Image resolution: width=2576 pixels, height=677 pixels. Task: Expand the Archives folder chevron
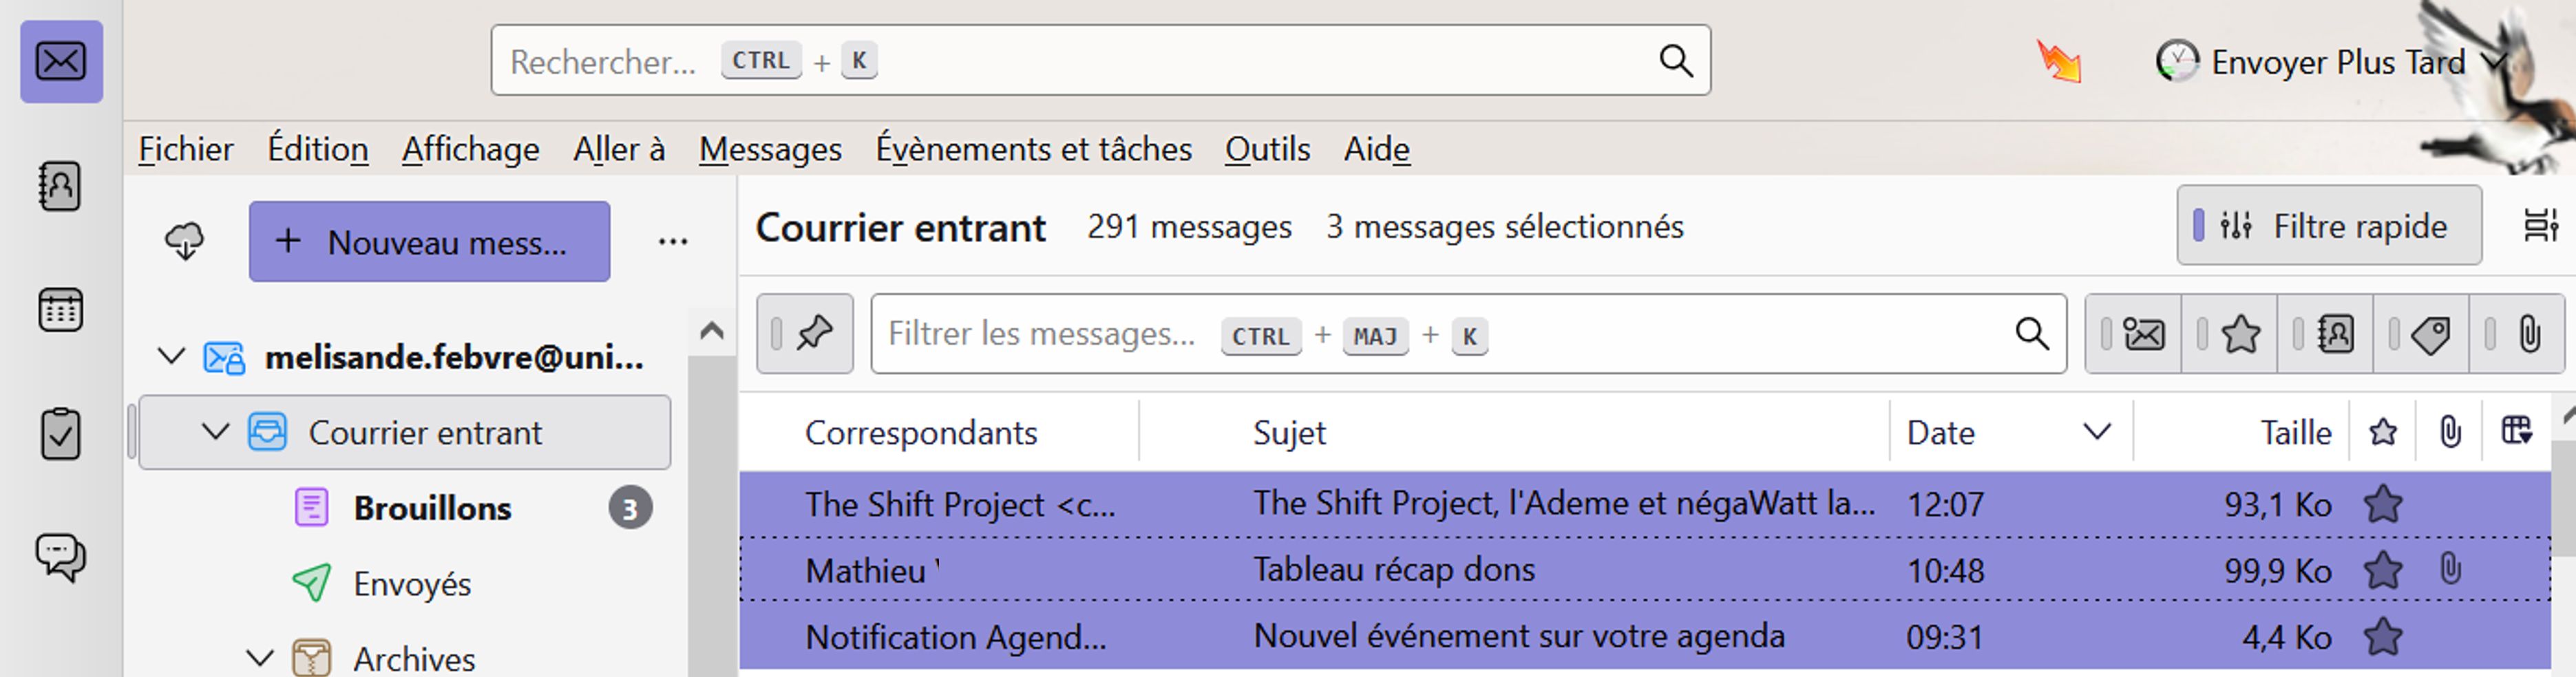[x=259, y=658]
